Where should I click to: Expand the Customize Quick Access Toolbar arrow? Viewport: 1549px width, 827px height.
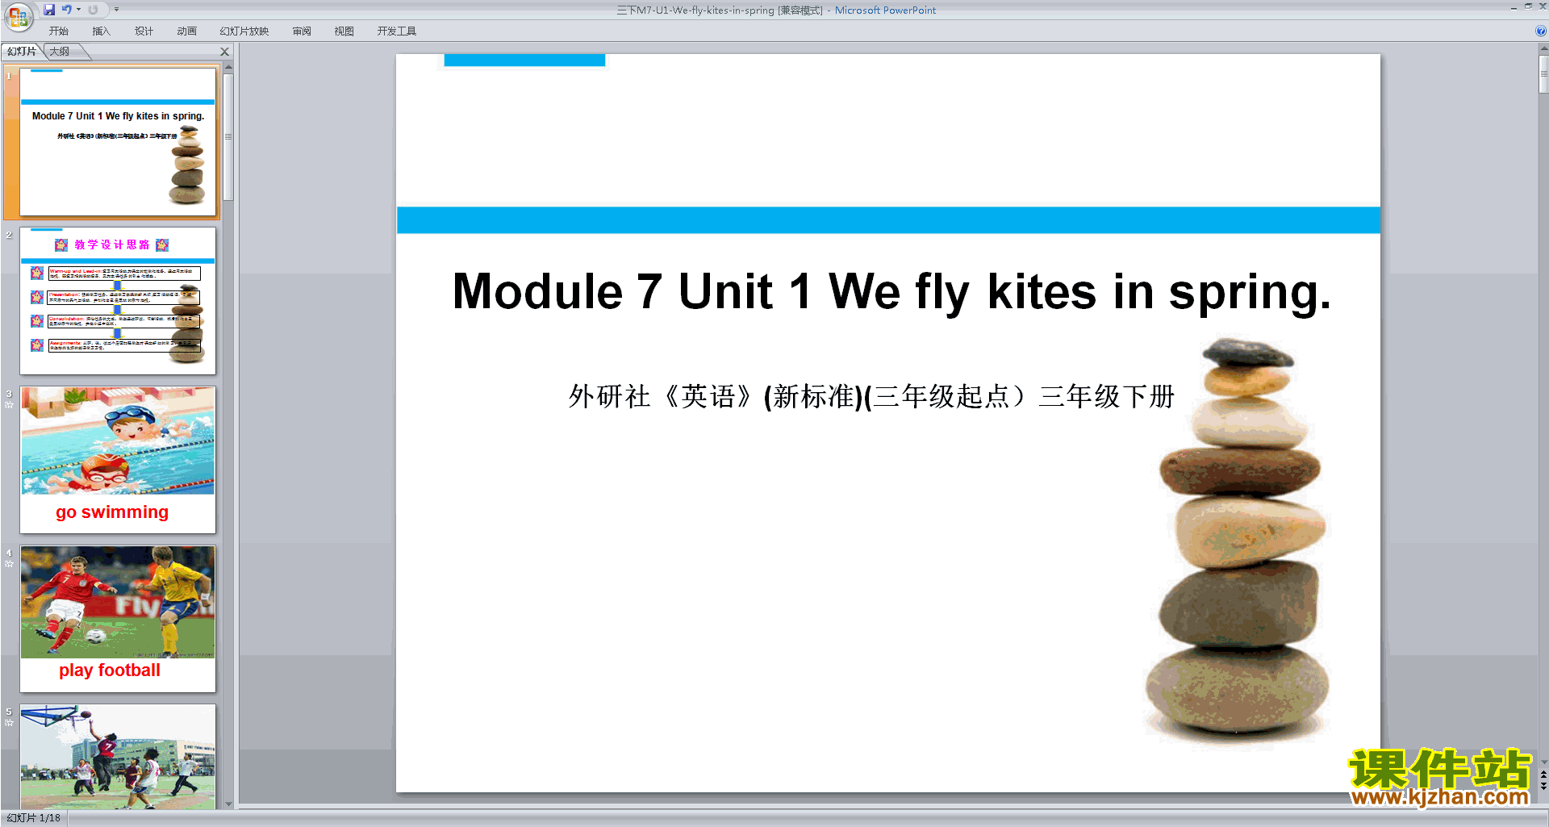(116, 10)
